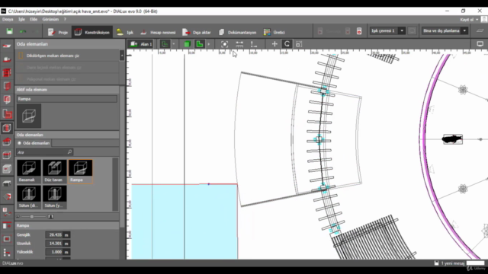This screenshot has width=488, height=274.
Task: Click the green save icon
Action: pyautogui.click(x=10, y=31)
